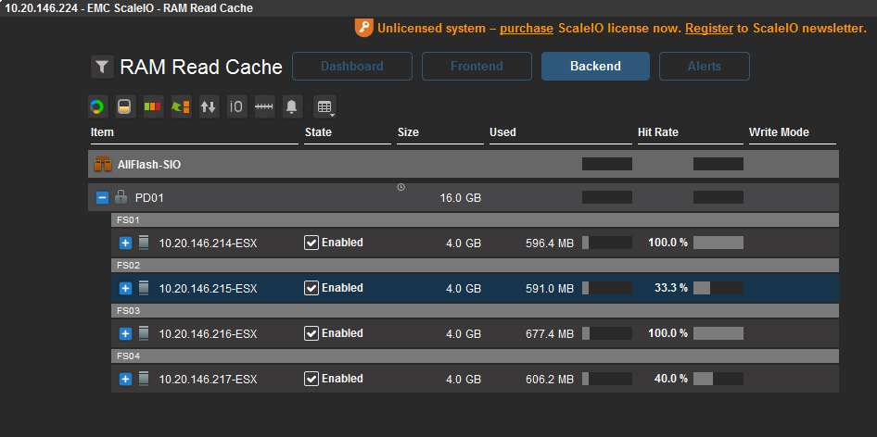Viewport: 877px width, 437px height.
Task: Select the FS01 fault set header
Action: [475, 220]
